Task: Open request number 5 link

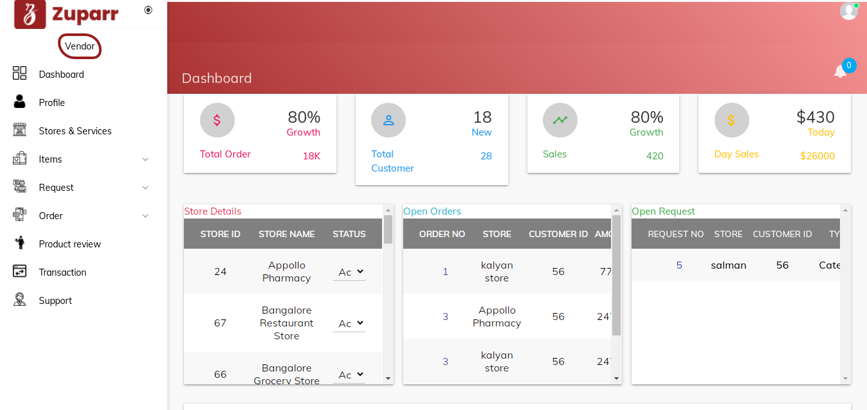Action: [679, 265]
